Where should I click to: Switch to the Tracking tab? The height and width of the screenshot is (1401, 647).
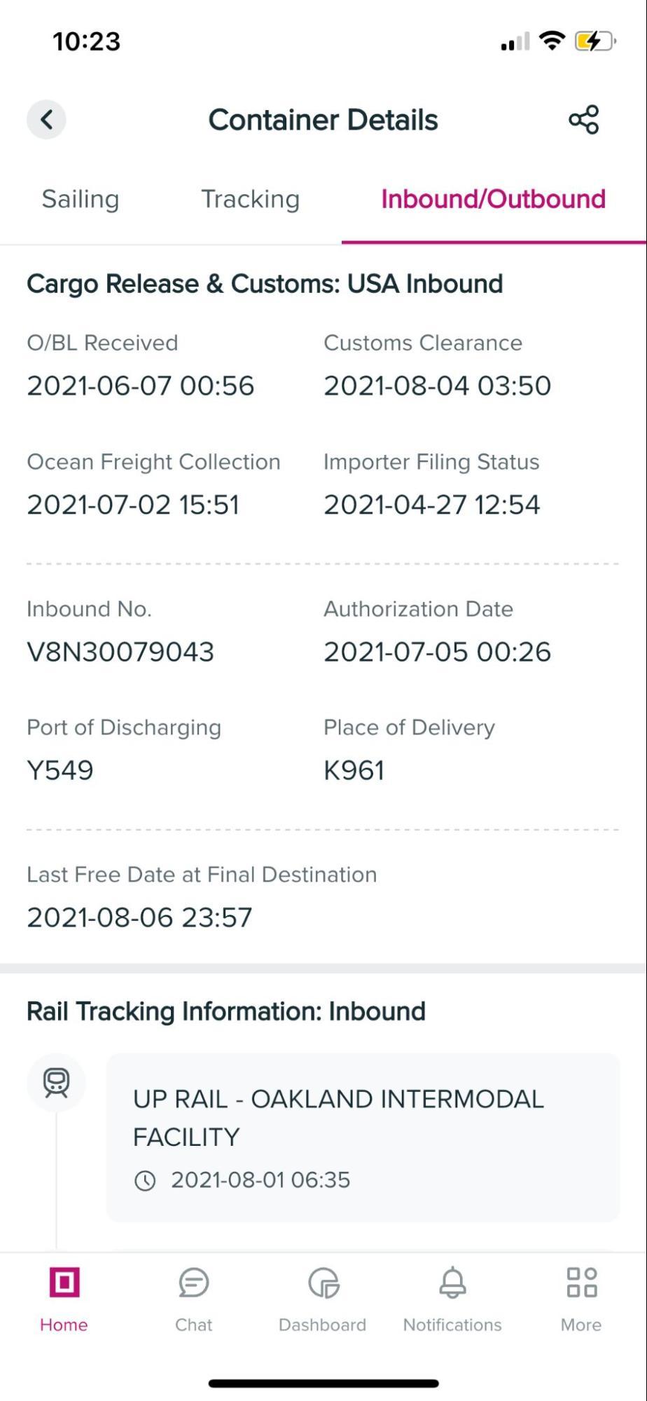pos(250,199)
